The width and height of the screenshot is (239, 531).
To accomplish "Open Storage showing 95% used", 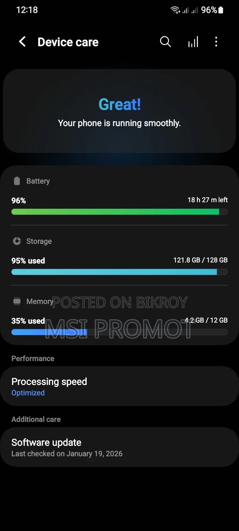I will [119, 256].
